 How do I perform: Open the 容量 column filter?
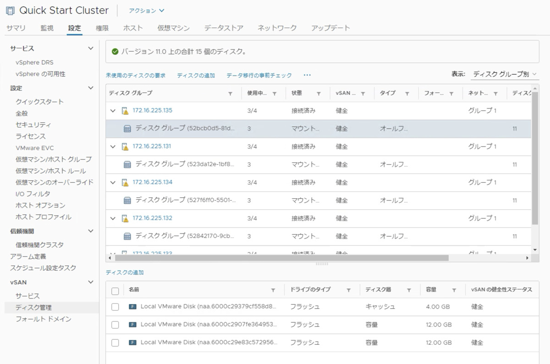[454, 290]
